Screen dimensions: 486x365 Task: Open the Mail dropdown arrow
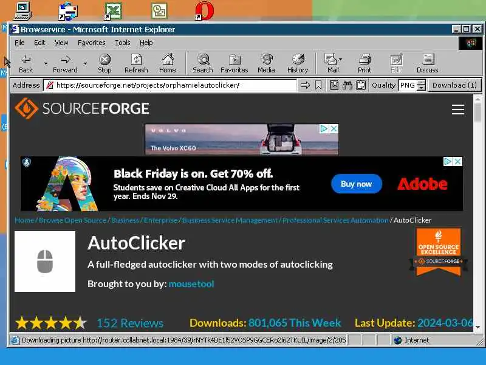click(341, 59)
